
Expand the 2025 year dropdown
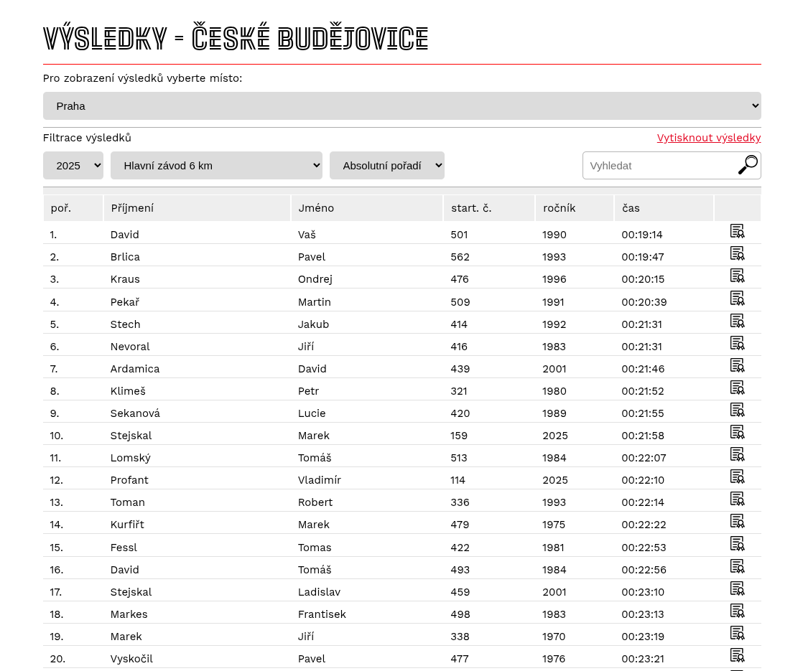(x=73, y=166)
